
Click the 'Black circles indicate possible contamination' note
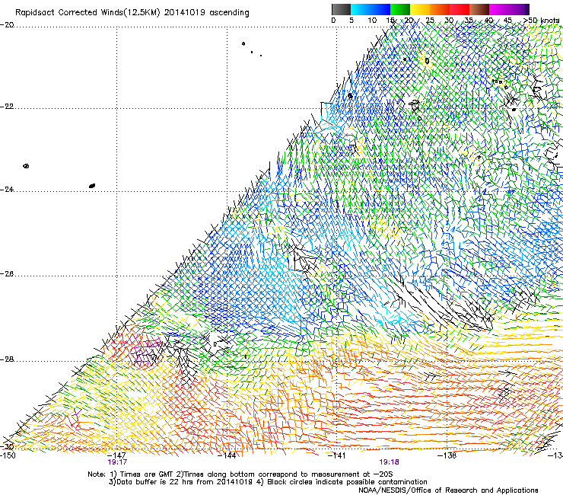[347, 482]
